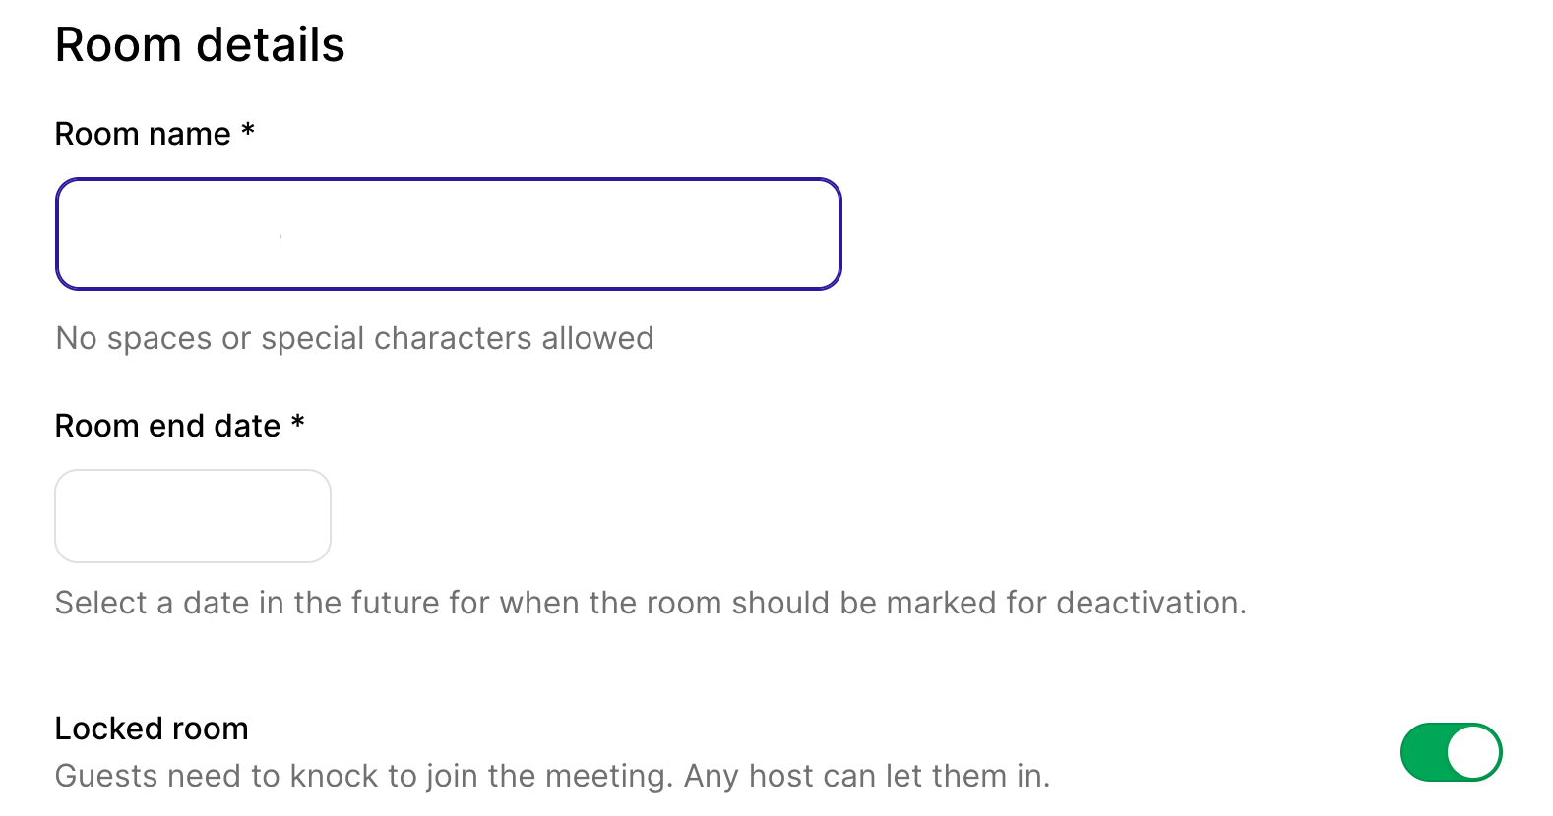Click the white knob of Locked room switch
This screenshot has width=1553, height=816.
1473,752
